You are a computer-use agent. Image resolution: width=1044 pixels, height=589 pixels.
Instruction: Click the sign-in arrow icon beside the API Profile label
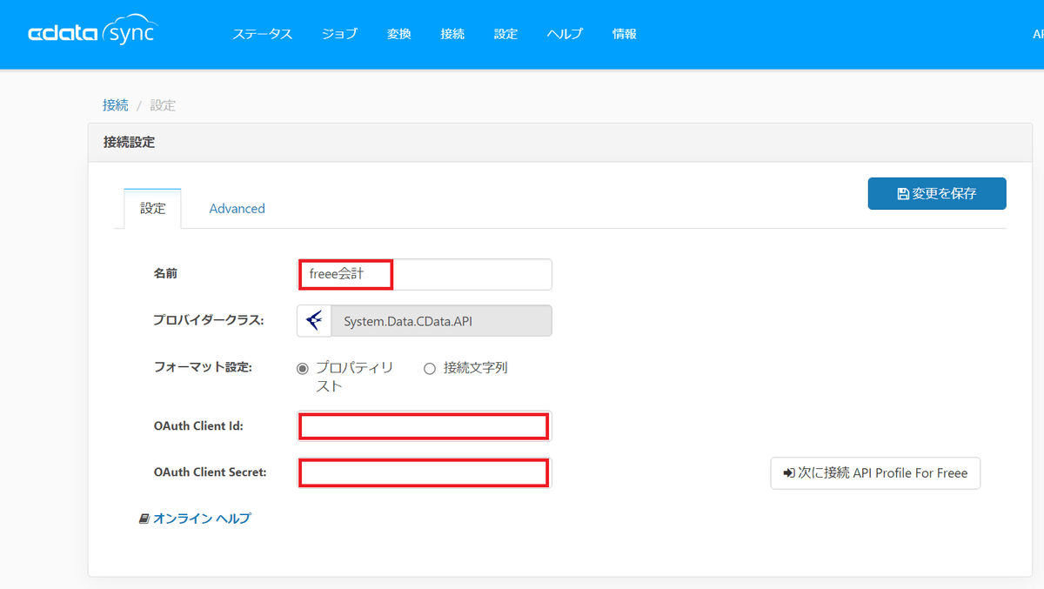pyautogui.click(x=789, y=473)
